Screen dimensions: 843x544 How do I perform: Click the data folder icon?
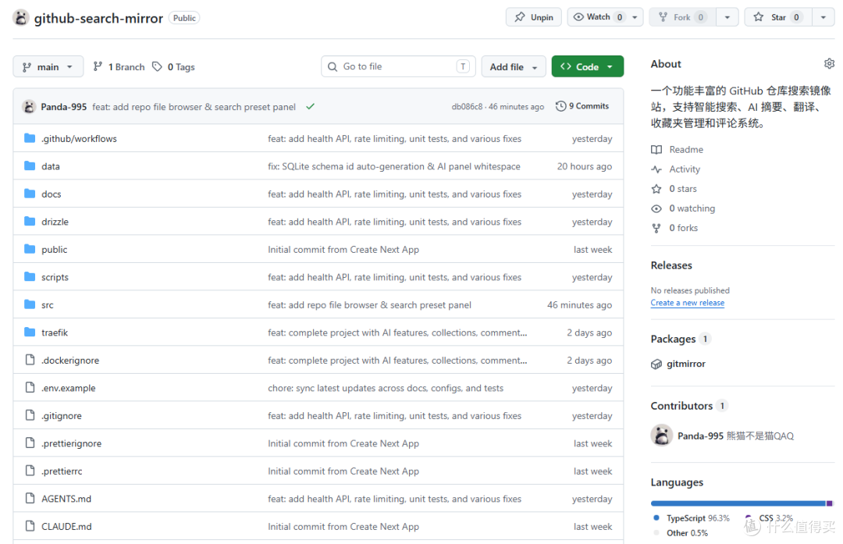click(30, 166)
